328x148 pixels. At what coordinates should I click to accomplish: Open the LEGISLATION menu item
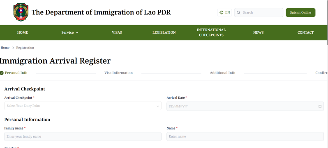click(164, 32)
